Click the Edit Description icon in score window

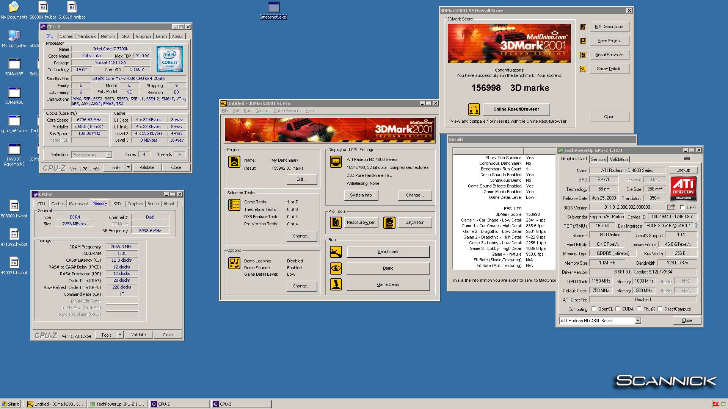coord(583,27)
